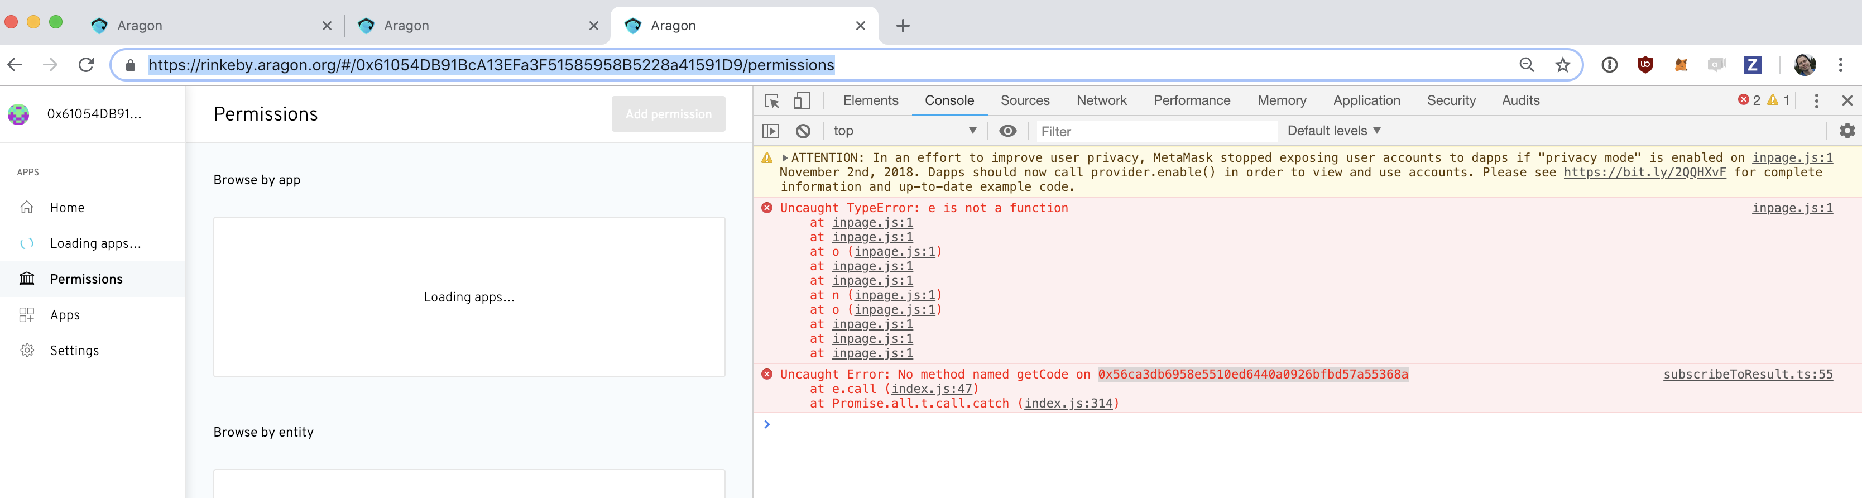This screenshot has height=498, width=1862.
Task: Switch to the first Aragon browser tab
Action: pyautogui.click(x=211, y=26)
